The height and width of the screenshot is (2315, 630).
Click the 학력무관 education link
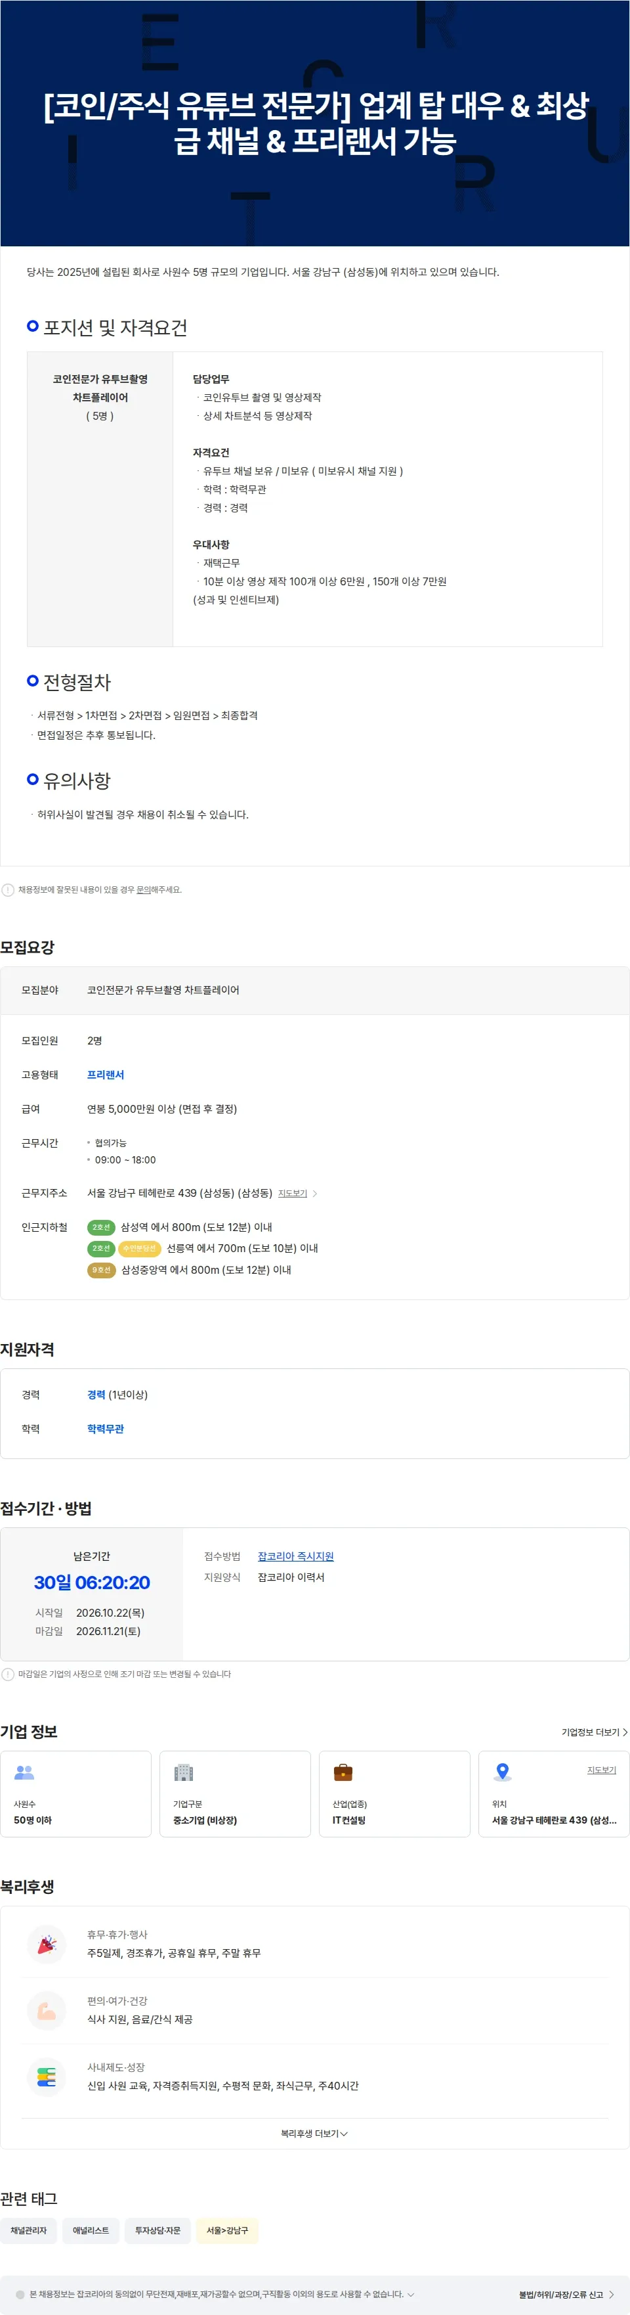[105, 1429]
